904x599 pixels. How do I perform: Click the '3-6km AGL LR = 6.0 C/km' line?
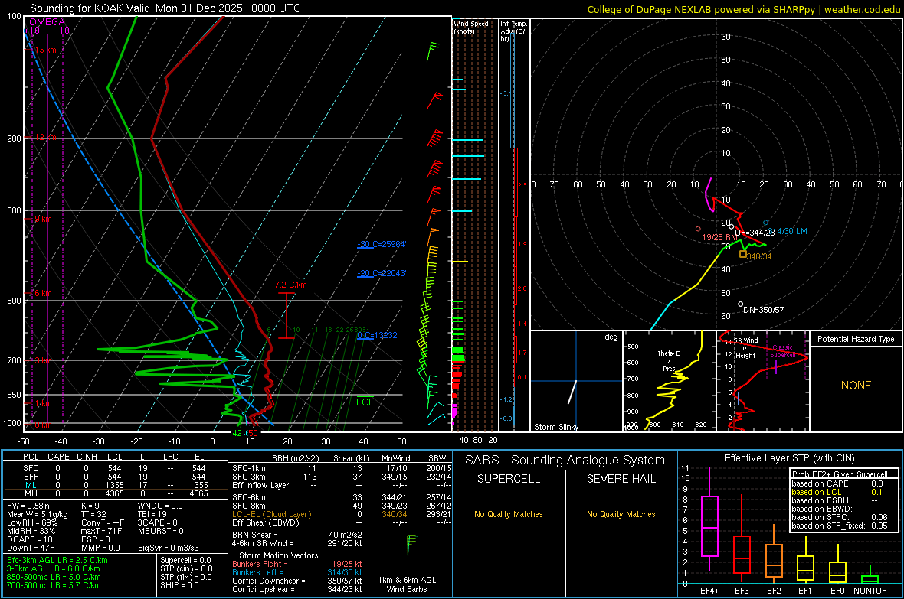[x=54, y=568]
